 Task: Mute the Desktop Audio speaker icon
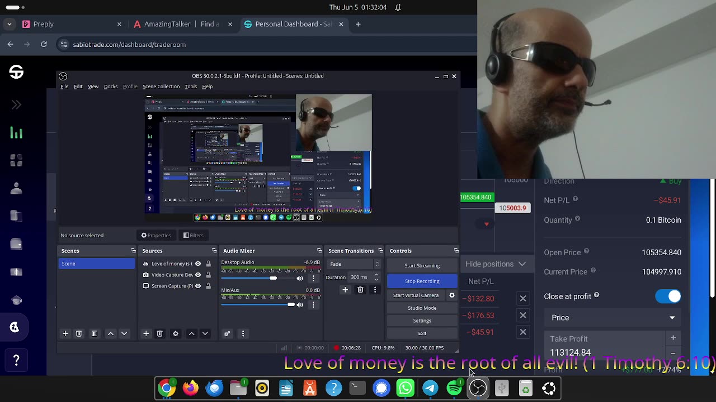tap(300, 278)
